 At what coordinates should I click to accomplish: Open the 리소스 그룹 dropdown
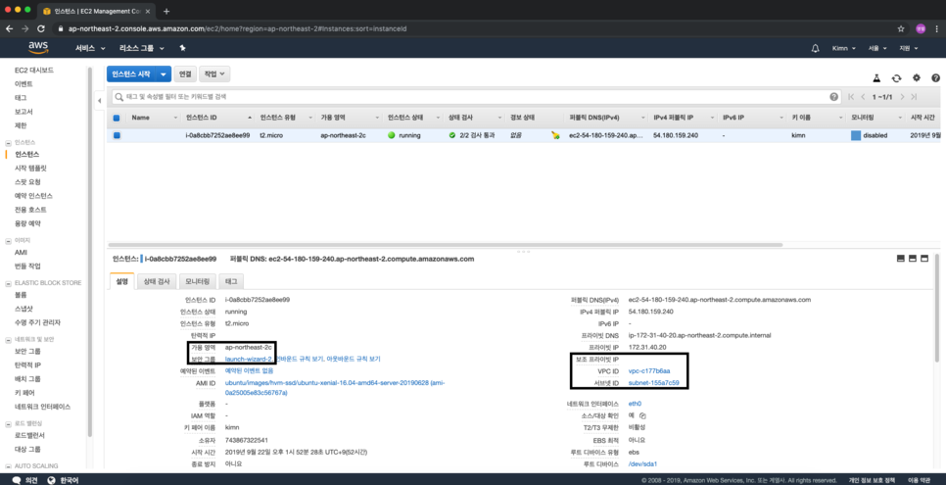click(141, 48)
